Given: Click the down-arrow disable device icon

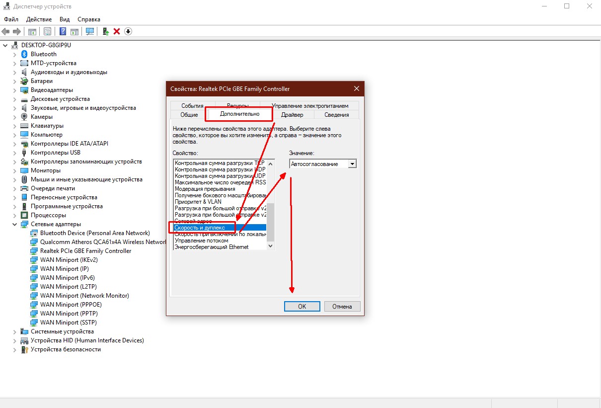Looking at the screenshot, I should tap(128, 31).
